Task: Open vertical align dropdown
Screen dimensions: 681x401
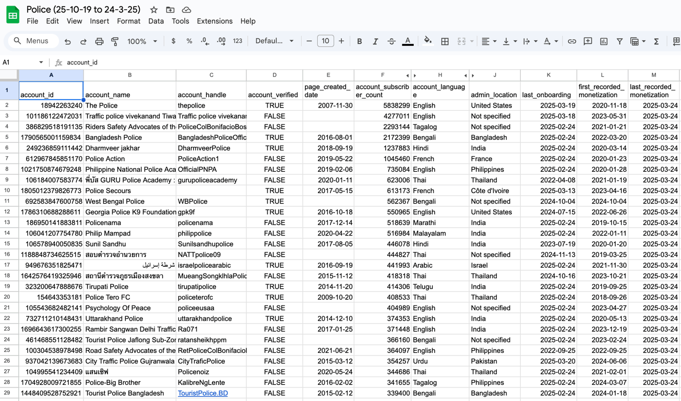Action: click(x=509, y=41)
